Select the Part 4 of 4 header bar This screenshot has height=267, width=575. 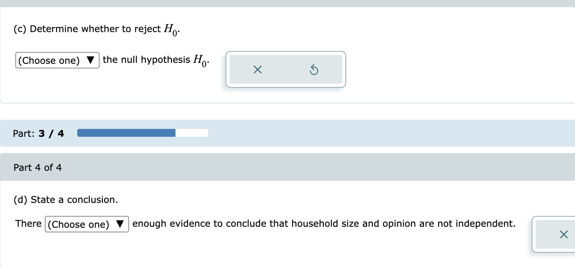[38, 167]
